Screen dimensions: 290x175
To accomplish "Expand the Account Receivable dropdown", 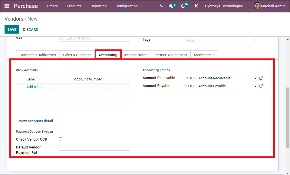I will point(255,78).
